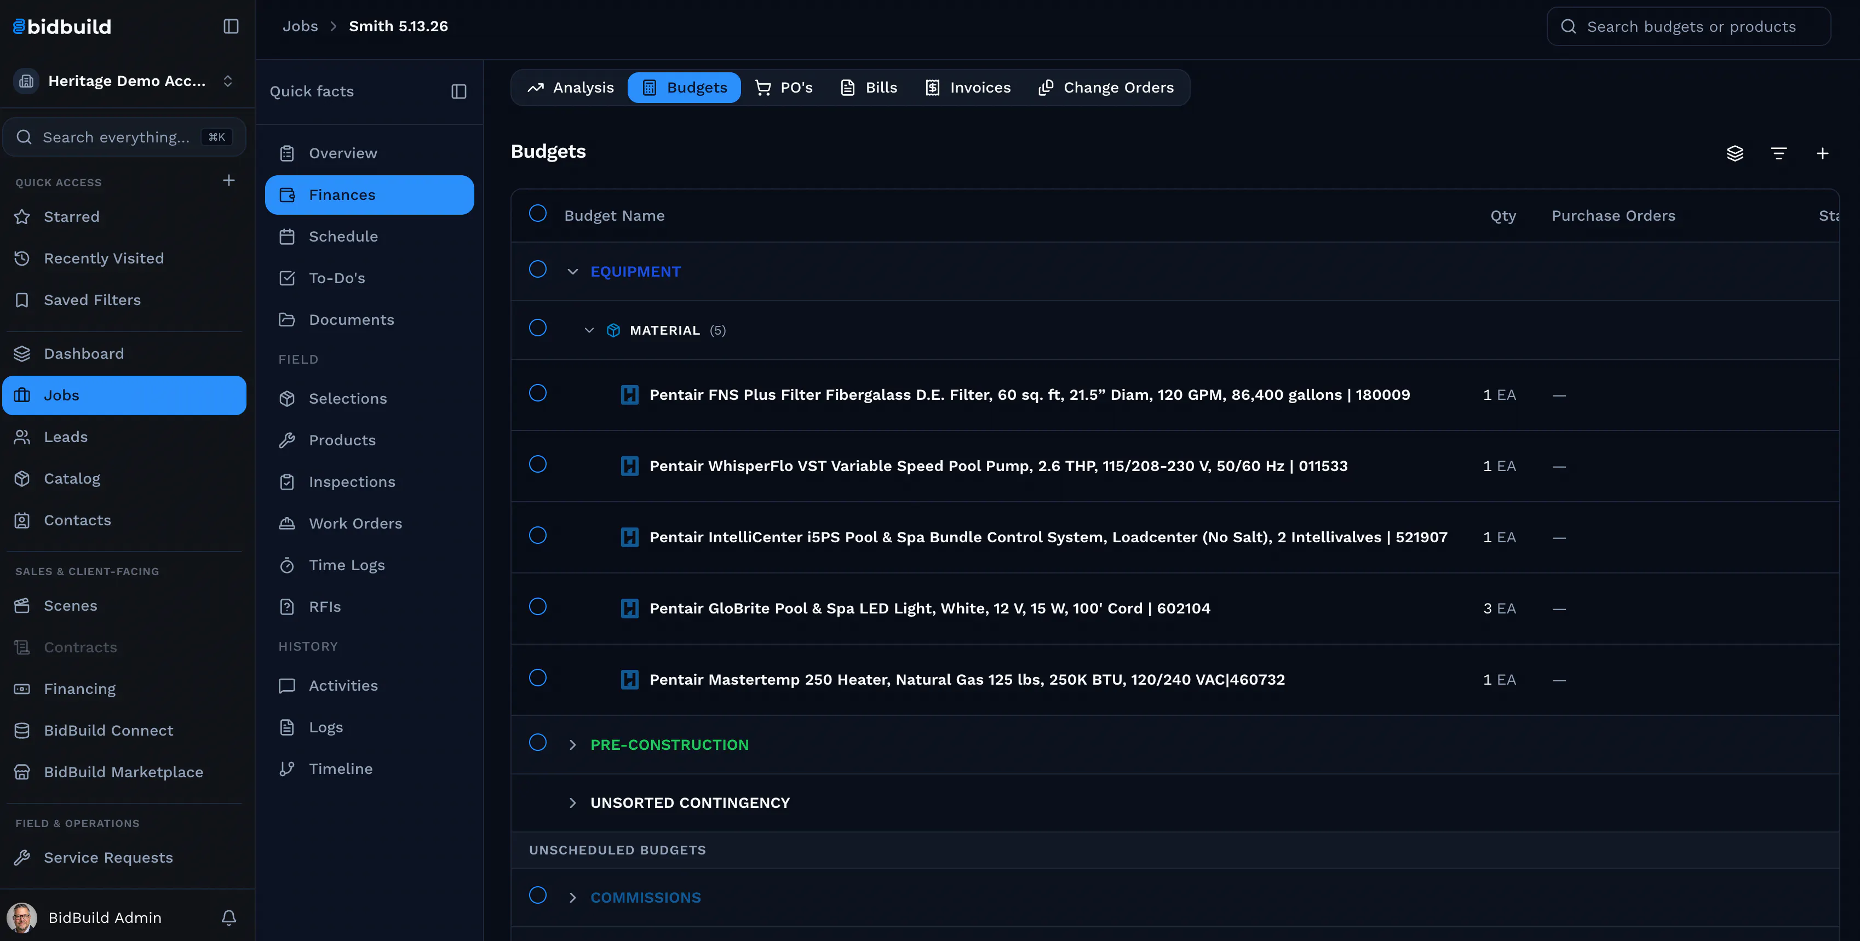Viewport: 1860px width, 941px height.
Task: Open the Schedule page
Action: coord(369,236)
